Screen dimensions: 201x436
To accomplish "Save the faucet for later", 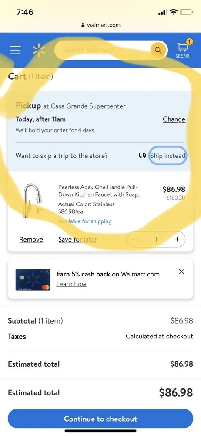I will (78, 239).
